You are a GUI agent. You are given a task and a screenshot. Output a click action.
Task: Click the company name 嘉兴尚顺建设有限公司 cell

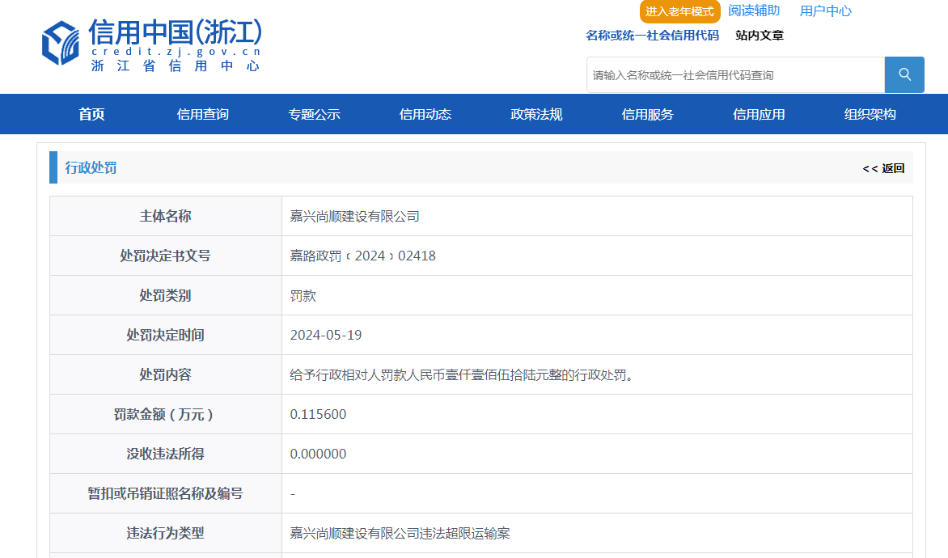pos(354,217)
